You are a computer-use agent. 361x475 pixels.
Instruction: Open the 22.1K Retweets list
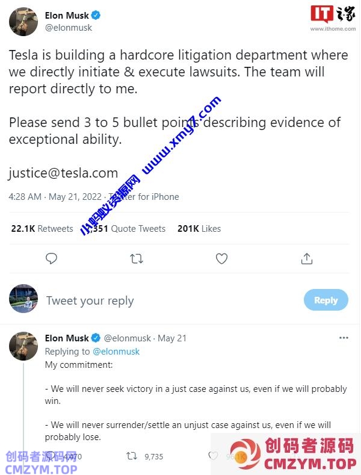coord(42,229)
